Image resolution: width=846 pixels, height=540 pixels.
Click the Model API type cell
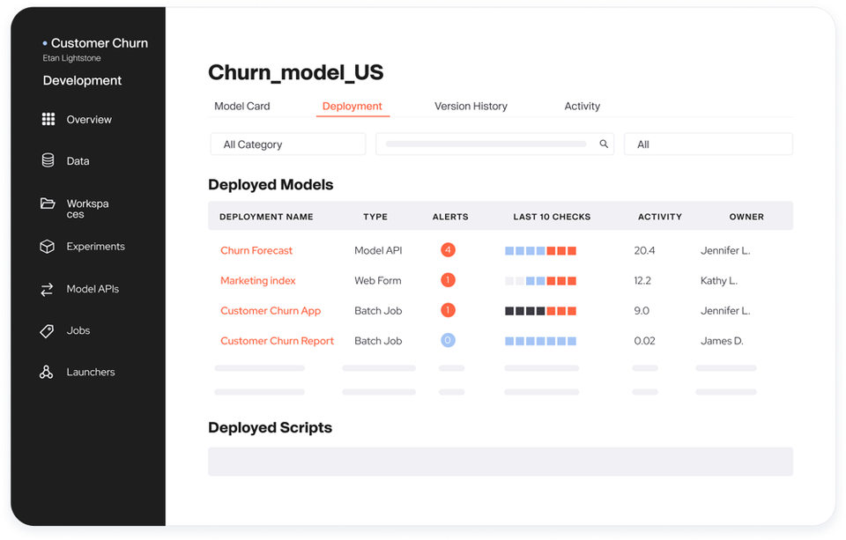378,250
